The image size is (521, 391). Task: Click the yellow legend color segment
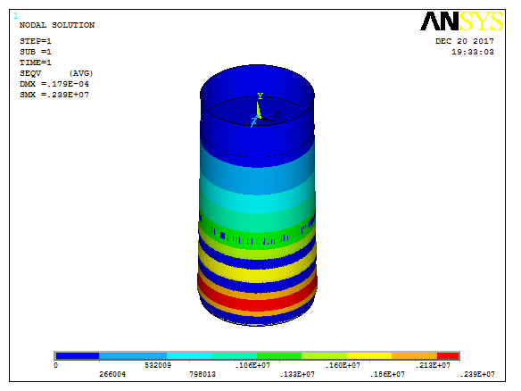(369, 356)
